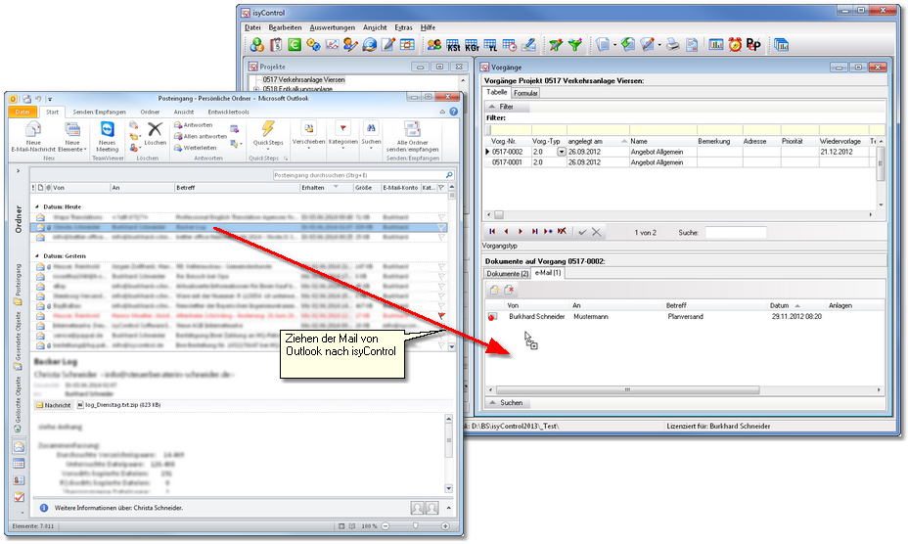Click the delete e-mail icon in e-Mail tab
Viewport: 908px width, 544px height.
point(509,290)
